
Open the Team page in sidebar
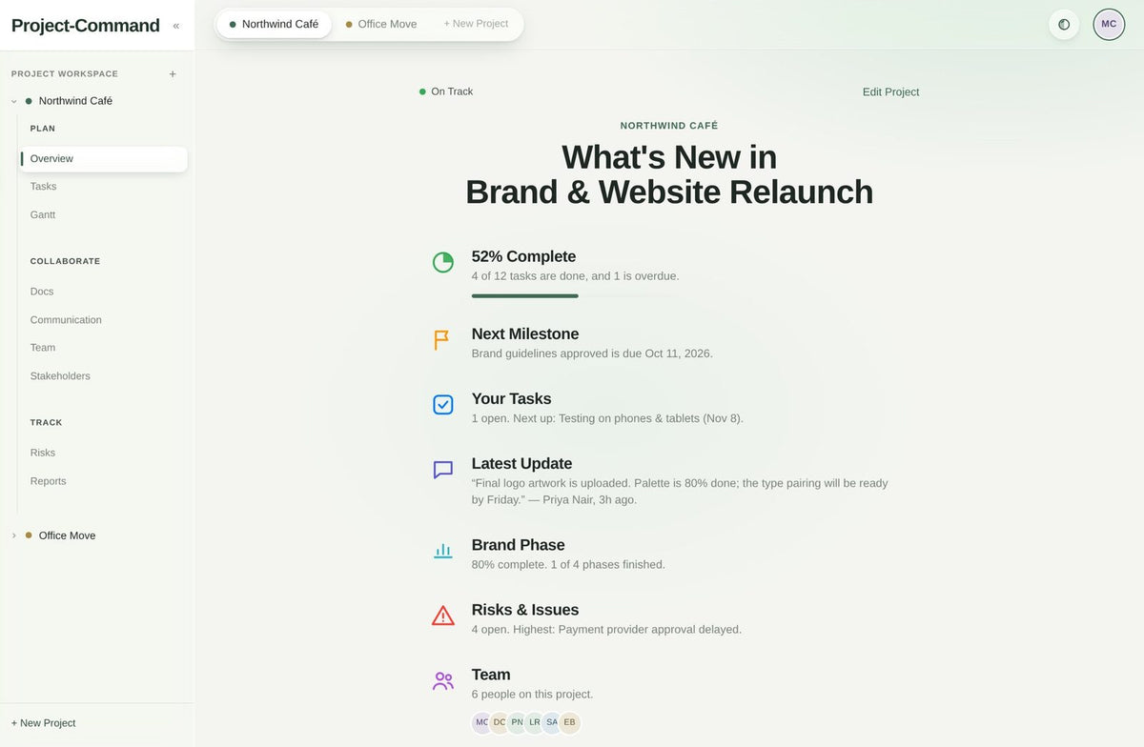(x=103, y=348)
